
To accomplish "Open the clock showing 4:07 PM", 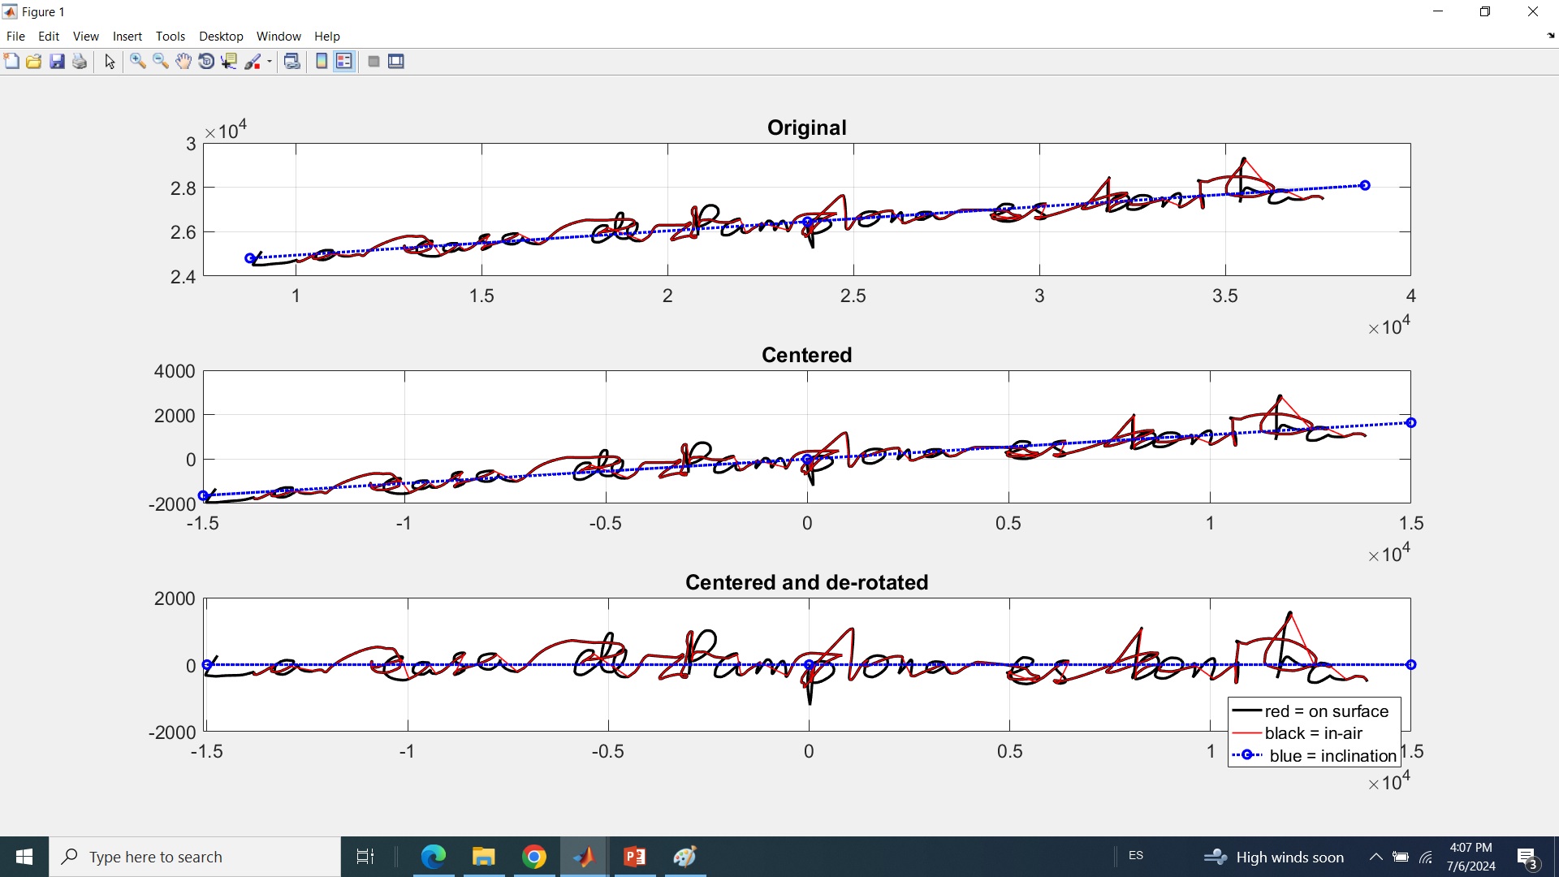I will tap(1471, 857).
